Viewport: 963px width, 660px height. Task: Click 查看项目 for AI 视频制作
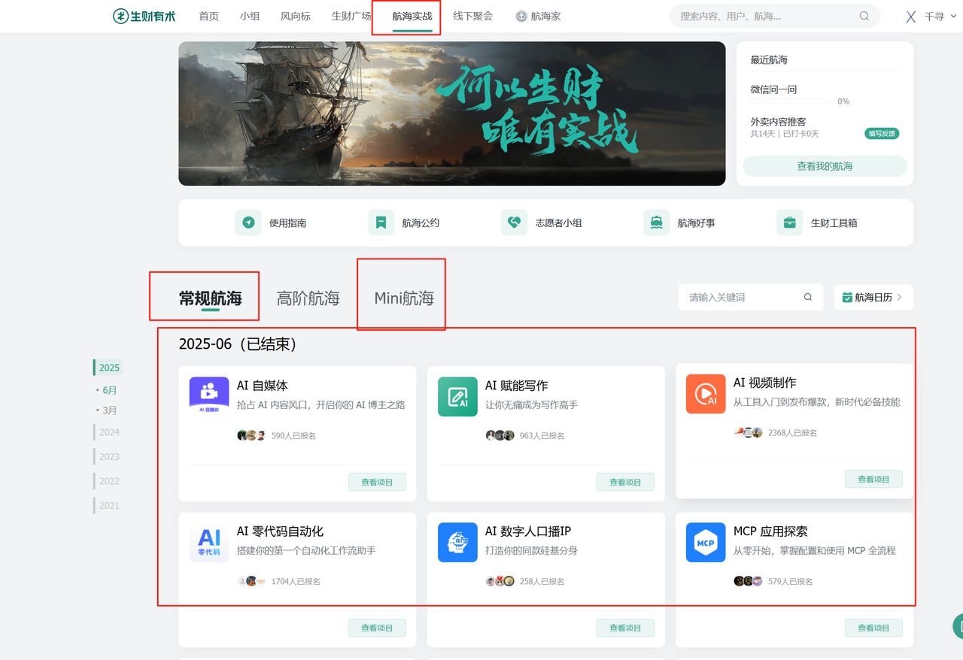pos(873,479)
